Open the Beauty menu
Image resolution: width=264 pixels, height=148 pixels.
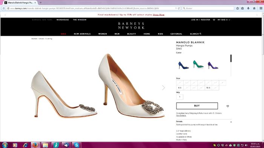pos(132,34)
